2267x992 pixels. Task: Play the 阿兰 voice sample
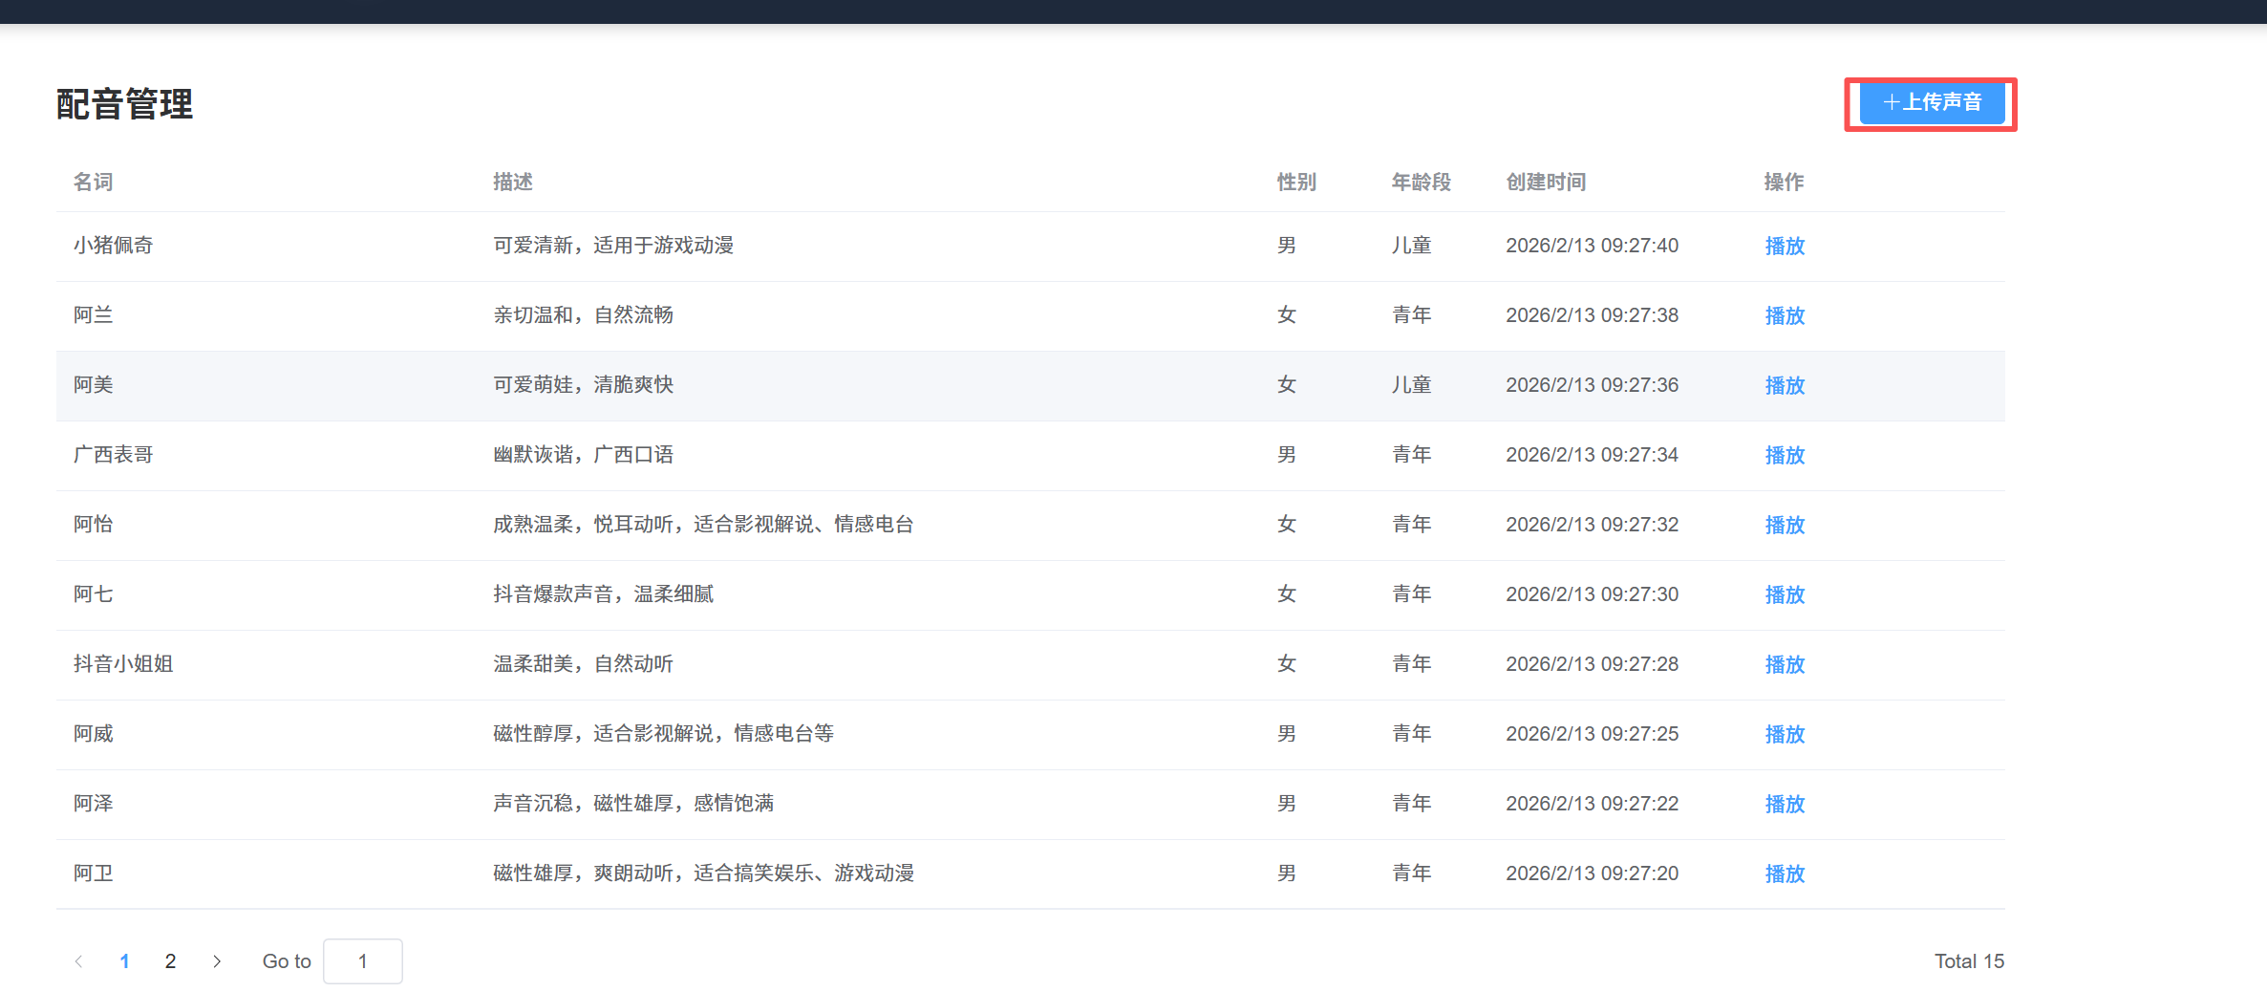[1784, 316]
